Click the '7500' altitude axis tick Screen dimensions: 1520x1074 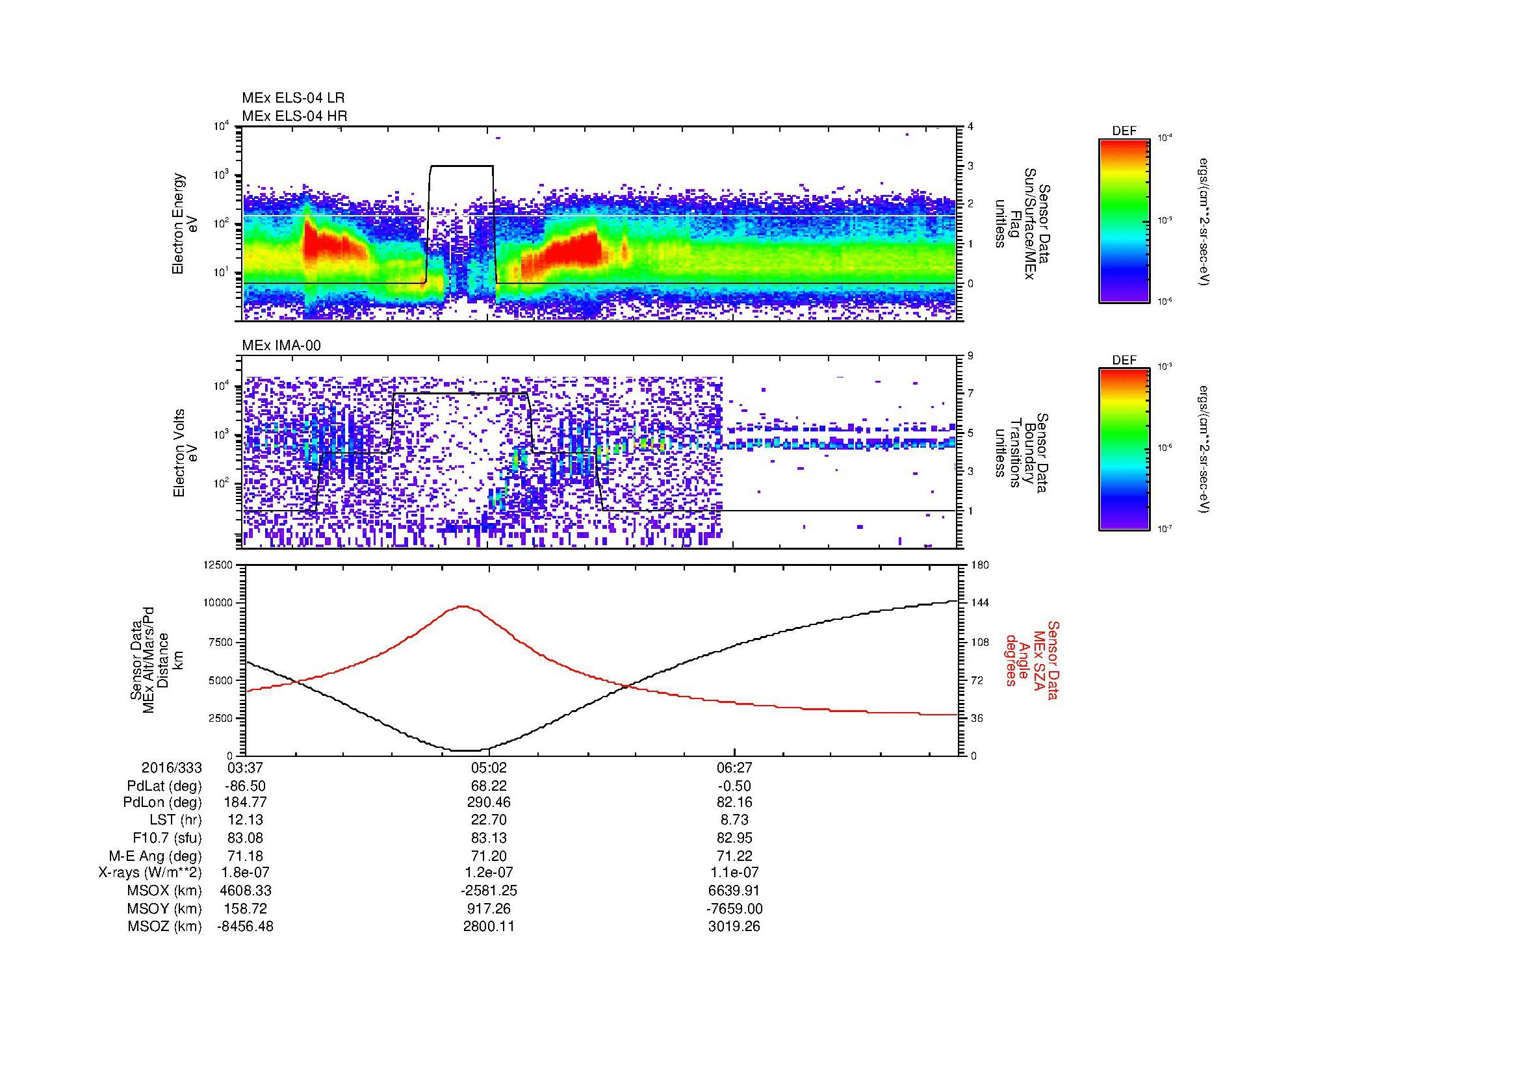[x=221, y=642]
